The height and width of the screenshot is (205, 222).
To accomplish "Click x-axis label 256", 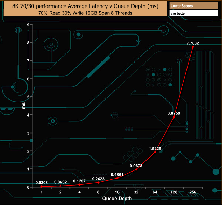I will (x=193, y=192).
